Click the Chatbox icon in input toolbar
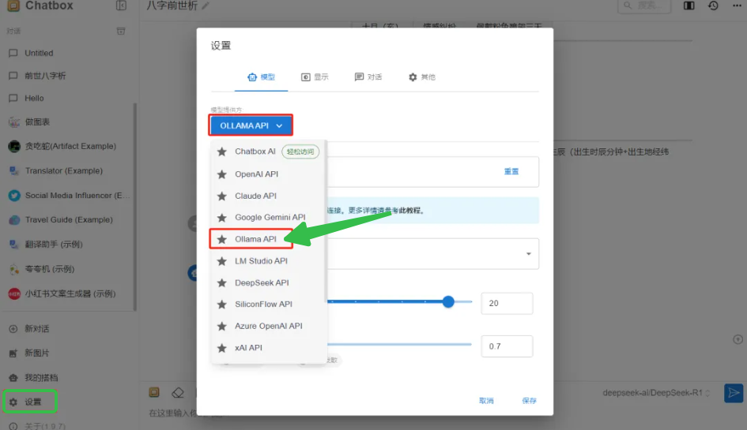This screenshot has width=747, height=430. point(154,392)
